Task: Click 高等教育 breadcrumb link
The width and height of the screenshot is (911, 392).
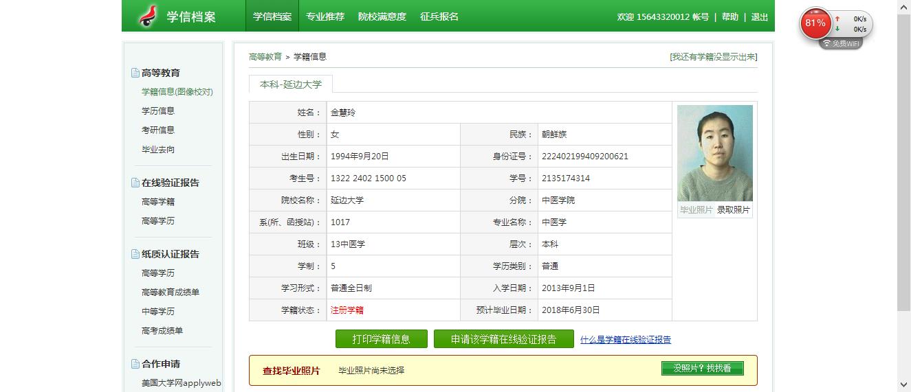Action: (265, 57)
